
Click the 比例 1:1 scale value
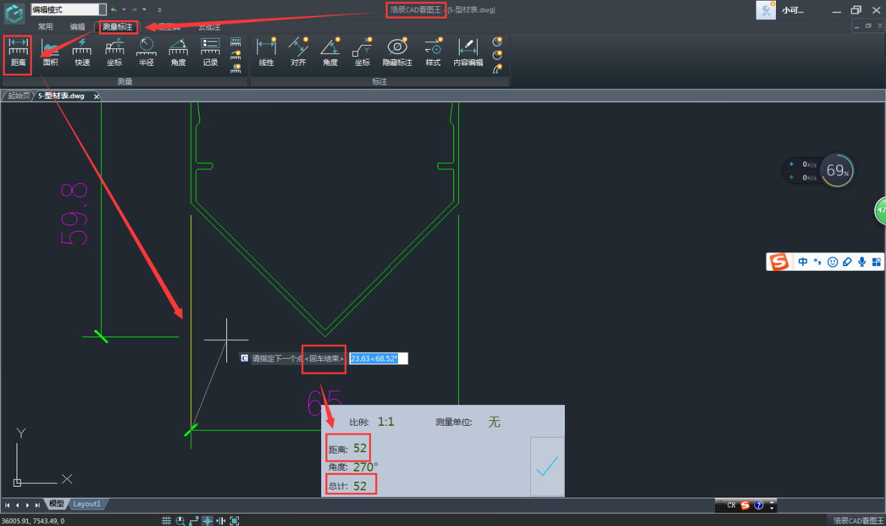pos(386,422)
